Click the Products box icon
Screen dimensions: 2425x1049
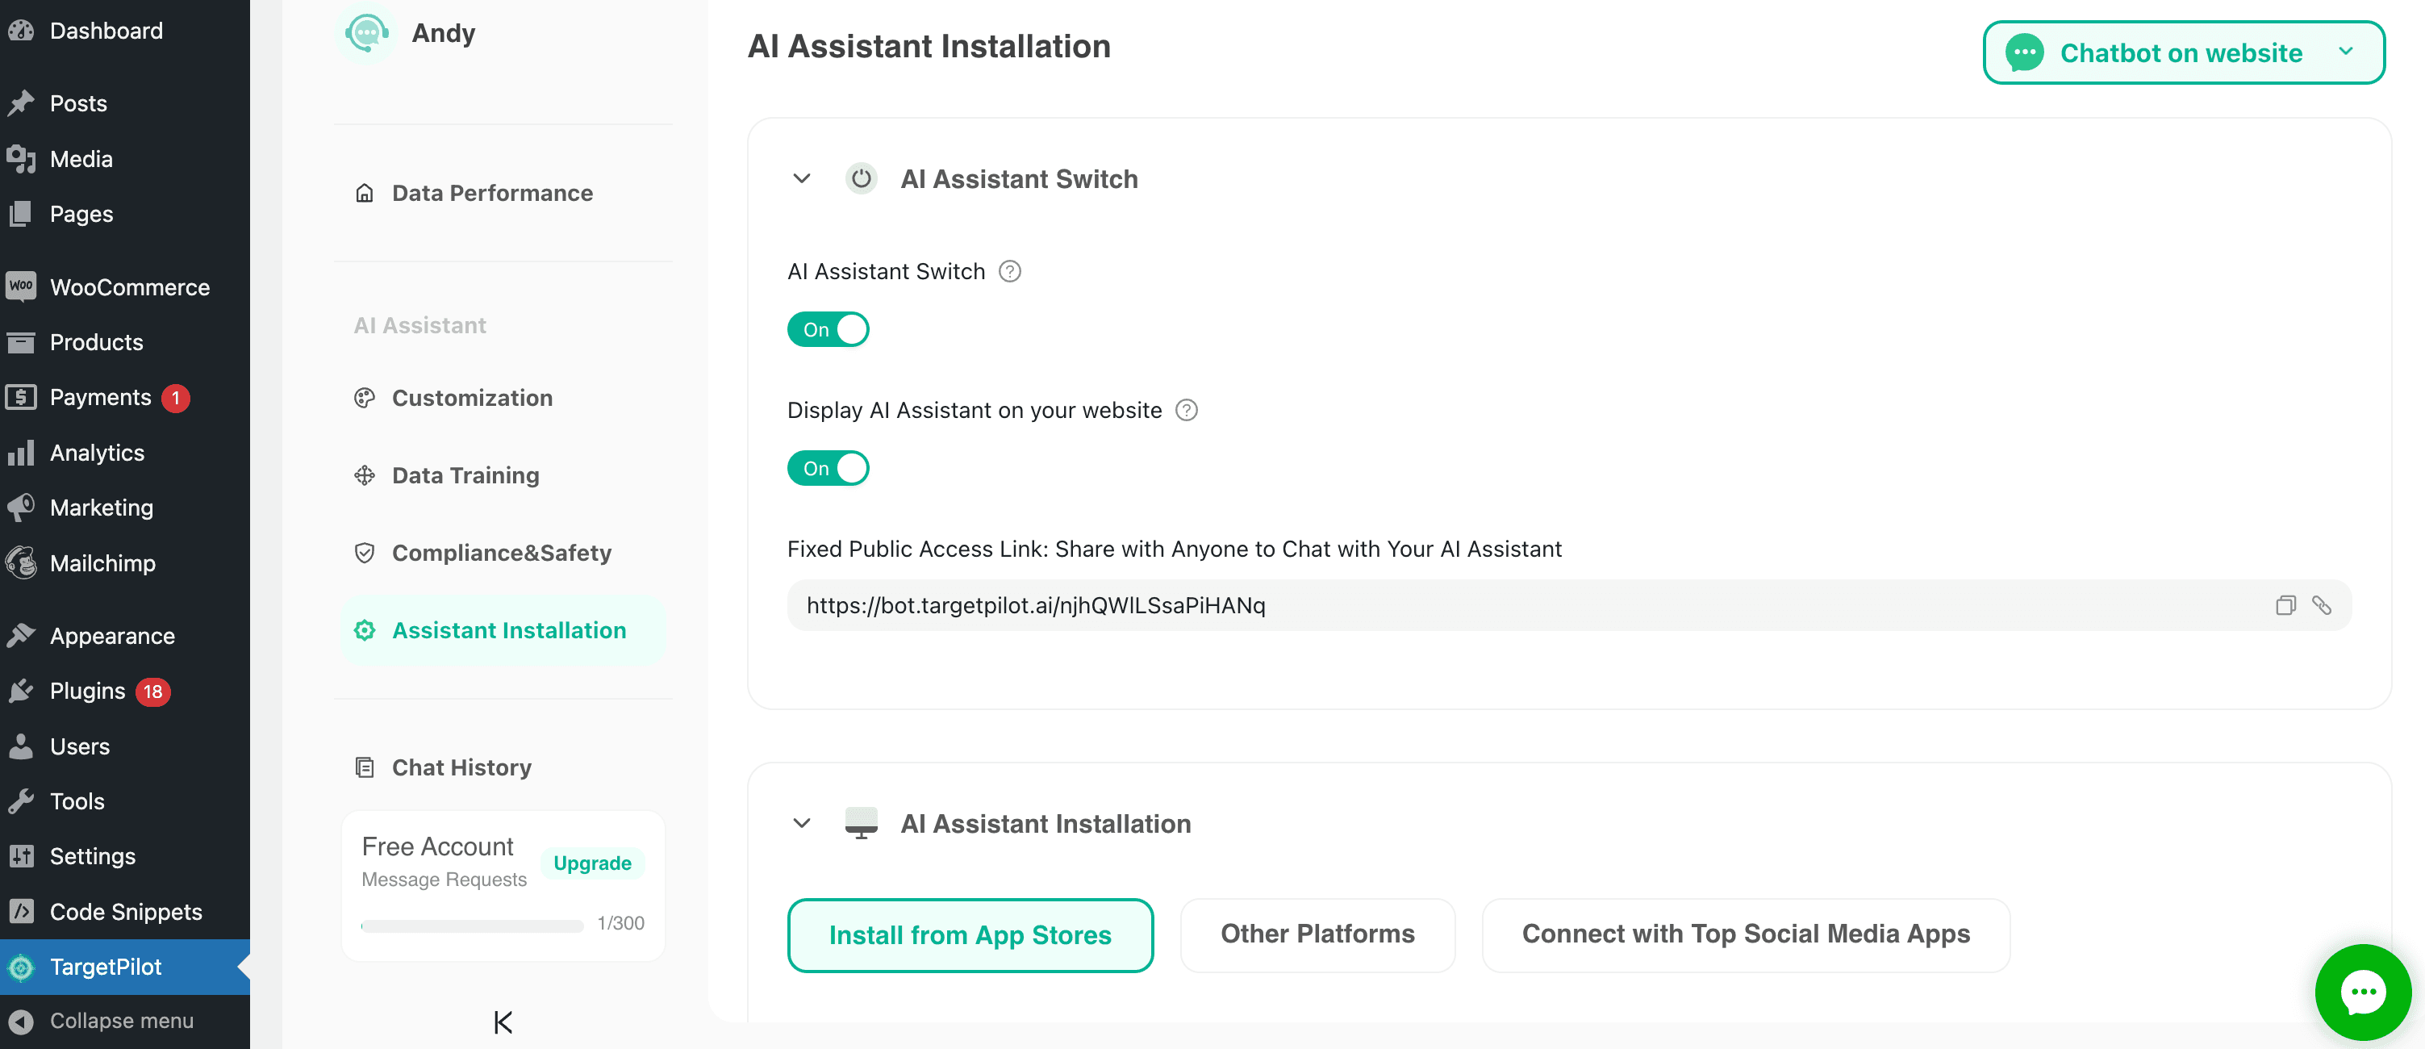click(21, 342)
